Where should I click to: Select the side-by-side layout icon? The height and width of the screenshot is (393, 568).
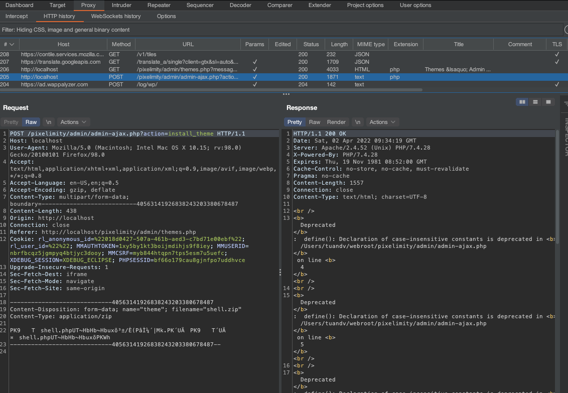(x=522, y=101)
